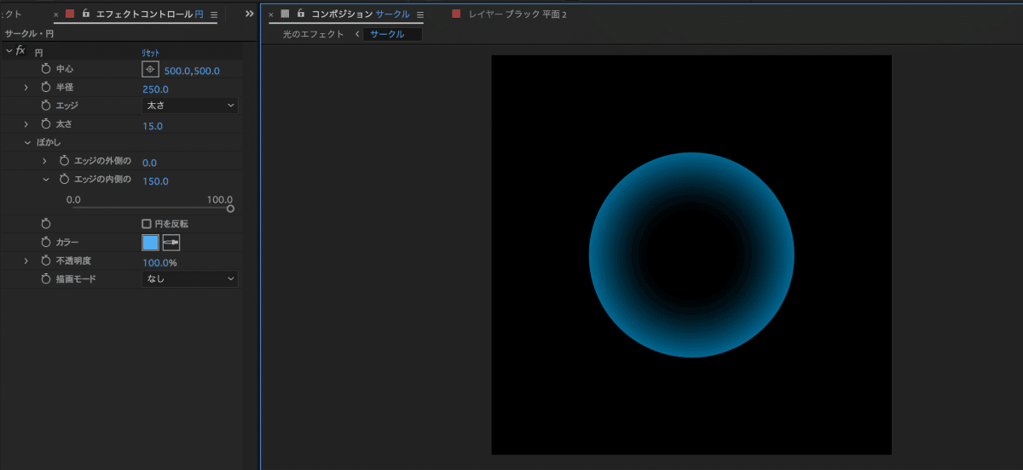Expand the 太さ property
Screen dimensions: 1023x470
(26, 124)
